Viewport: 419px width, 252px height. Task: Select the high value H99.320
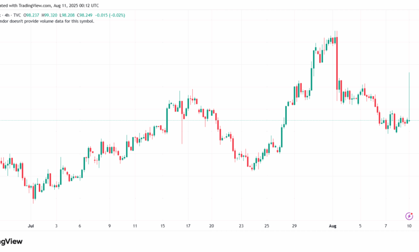click(49, 15)
